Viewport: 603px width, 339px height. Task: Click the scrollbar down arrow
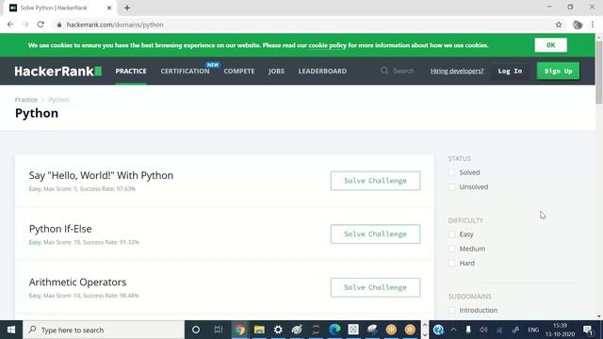(x=599, y=316)
